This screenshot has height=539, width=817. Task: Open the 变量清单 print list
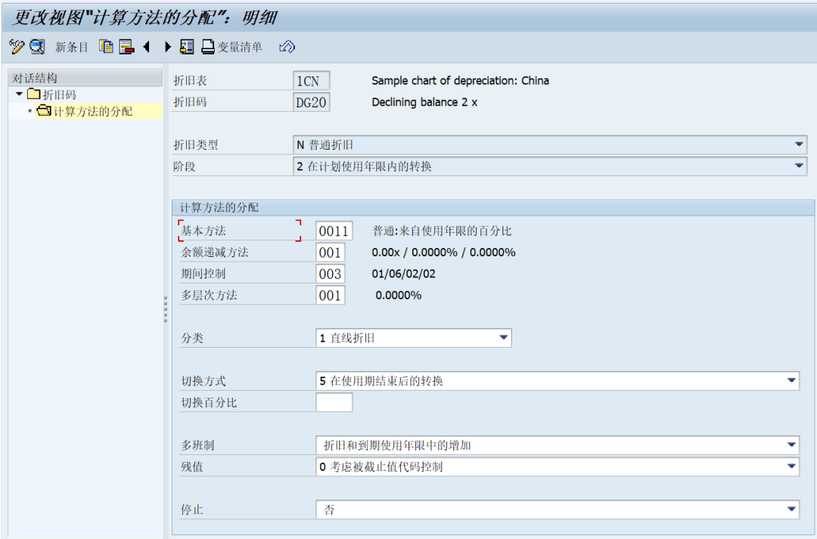tap(233, 47)
